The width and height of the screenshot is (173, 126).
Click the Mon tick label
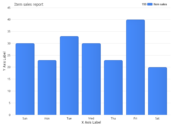click(47, 118)
